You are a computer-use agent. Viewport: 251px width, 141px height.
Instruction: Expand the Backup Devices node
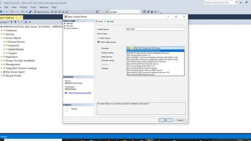tap(4, 42)
